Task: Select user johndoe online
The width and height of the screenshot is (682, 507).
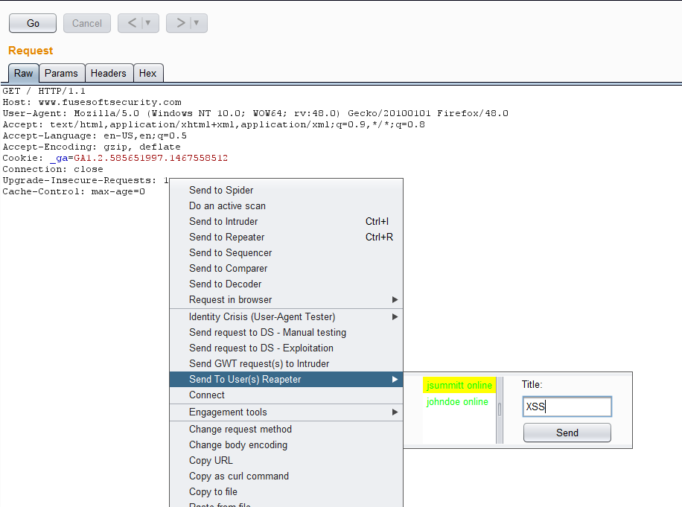Action: point(457,402)
